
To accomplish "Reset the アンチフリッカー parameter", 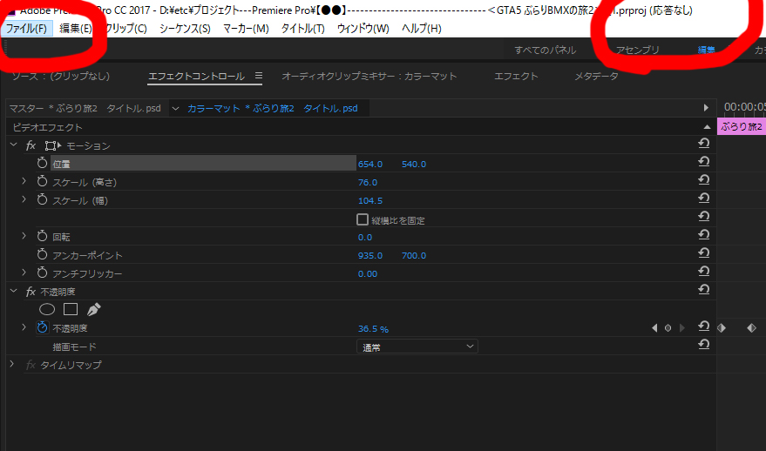I will [703, 271].
